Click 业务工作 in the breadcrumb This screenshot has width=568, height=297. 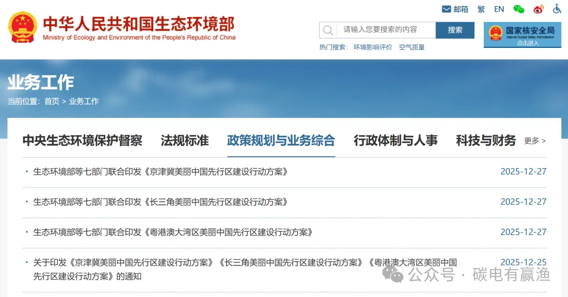pyautogui.click(x=84, y=101)
